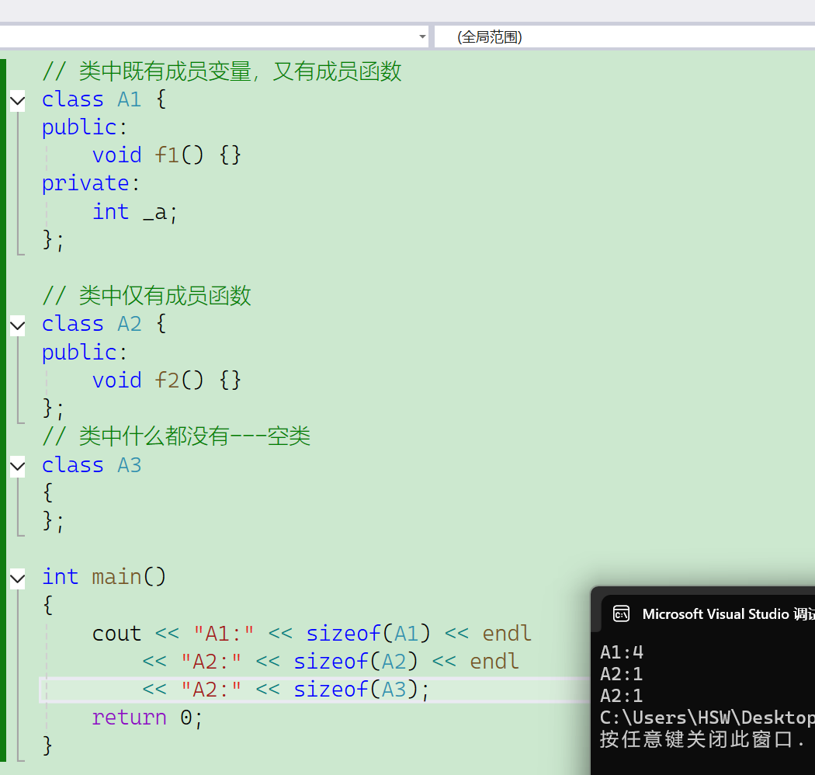
Task: Click the "A1:" string literal
Action: [x=224, y=634]
